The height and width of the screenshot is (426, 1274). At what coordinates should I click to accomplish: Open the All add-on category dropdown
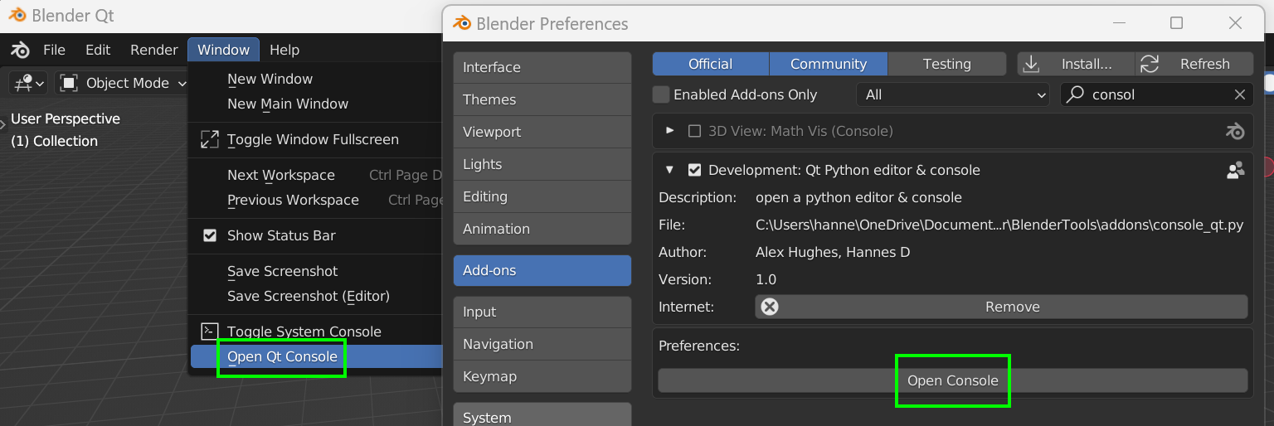click(955, 94)
